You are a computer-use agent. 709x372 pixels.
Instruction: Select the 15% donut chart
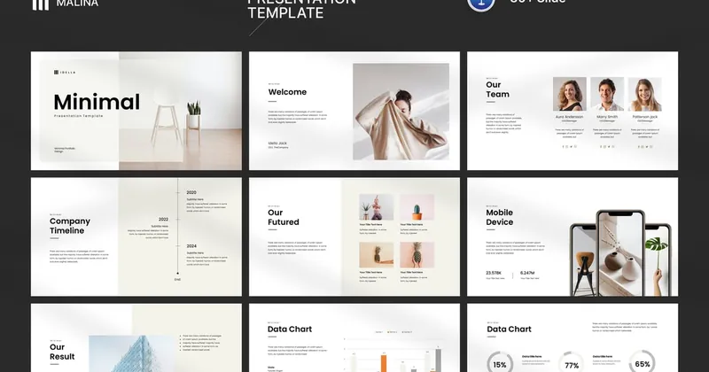[500, 361]
